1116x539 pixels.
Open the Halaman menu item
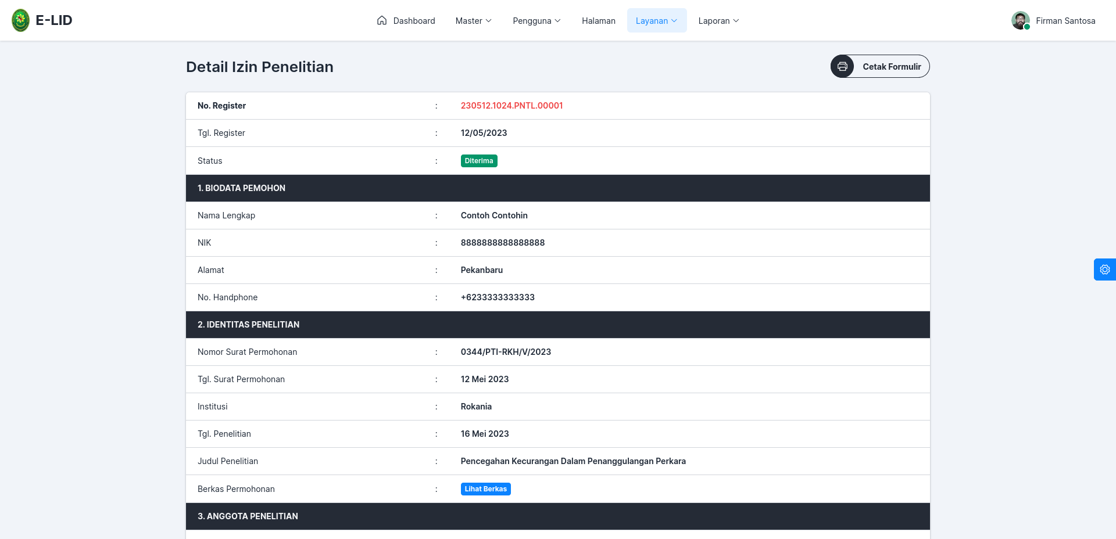pos(599,20)
